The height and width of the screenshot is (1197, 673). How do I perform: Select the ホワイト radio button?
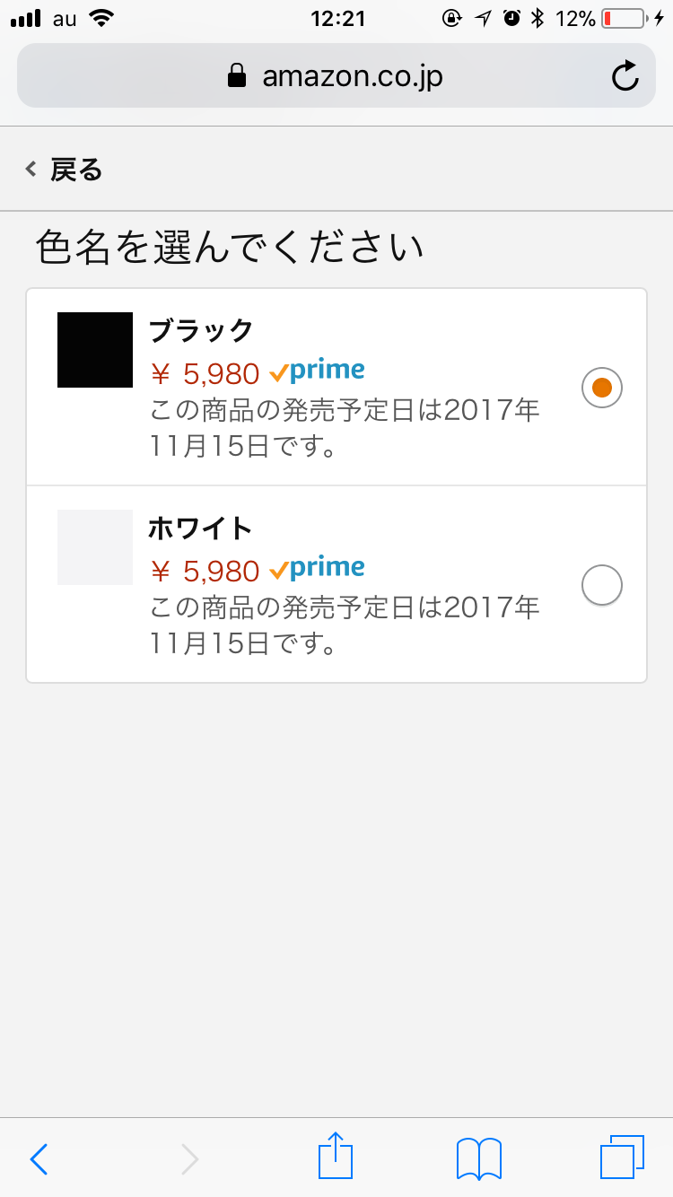(602, 586)
